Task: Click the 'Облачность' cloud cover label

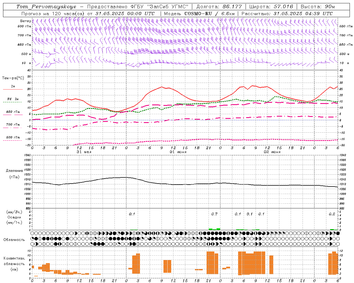Action: (14, 240)
